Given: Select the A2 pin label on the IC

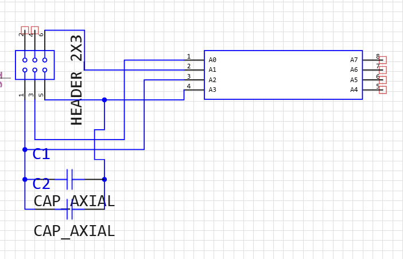Looking at the screenshot, I should (x=212, y=80).
